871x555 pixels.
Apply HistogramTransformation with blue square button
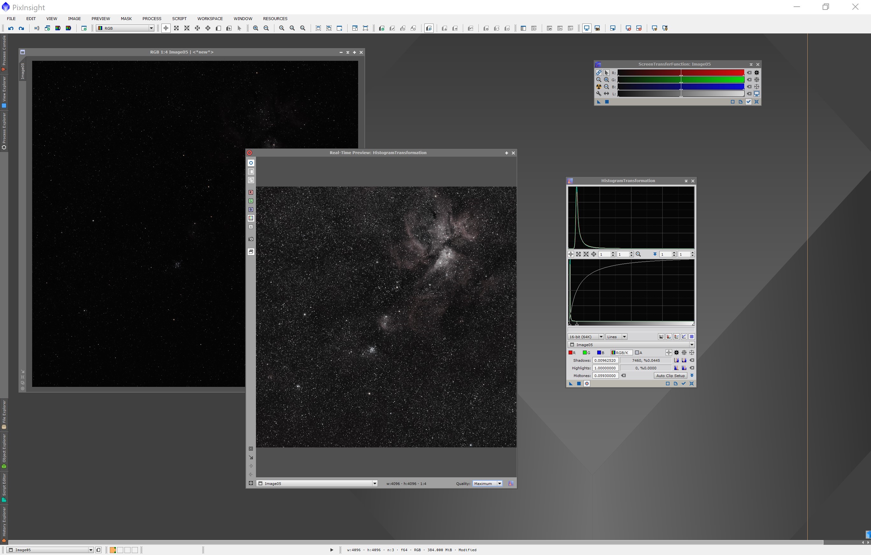[x=579, y=384]
